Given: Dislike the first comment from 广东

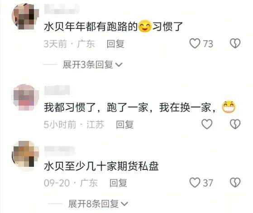Looking at the screenshot, I should 235,44.
